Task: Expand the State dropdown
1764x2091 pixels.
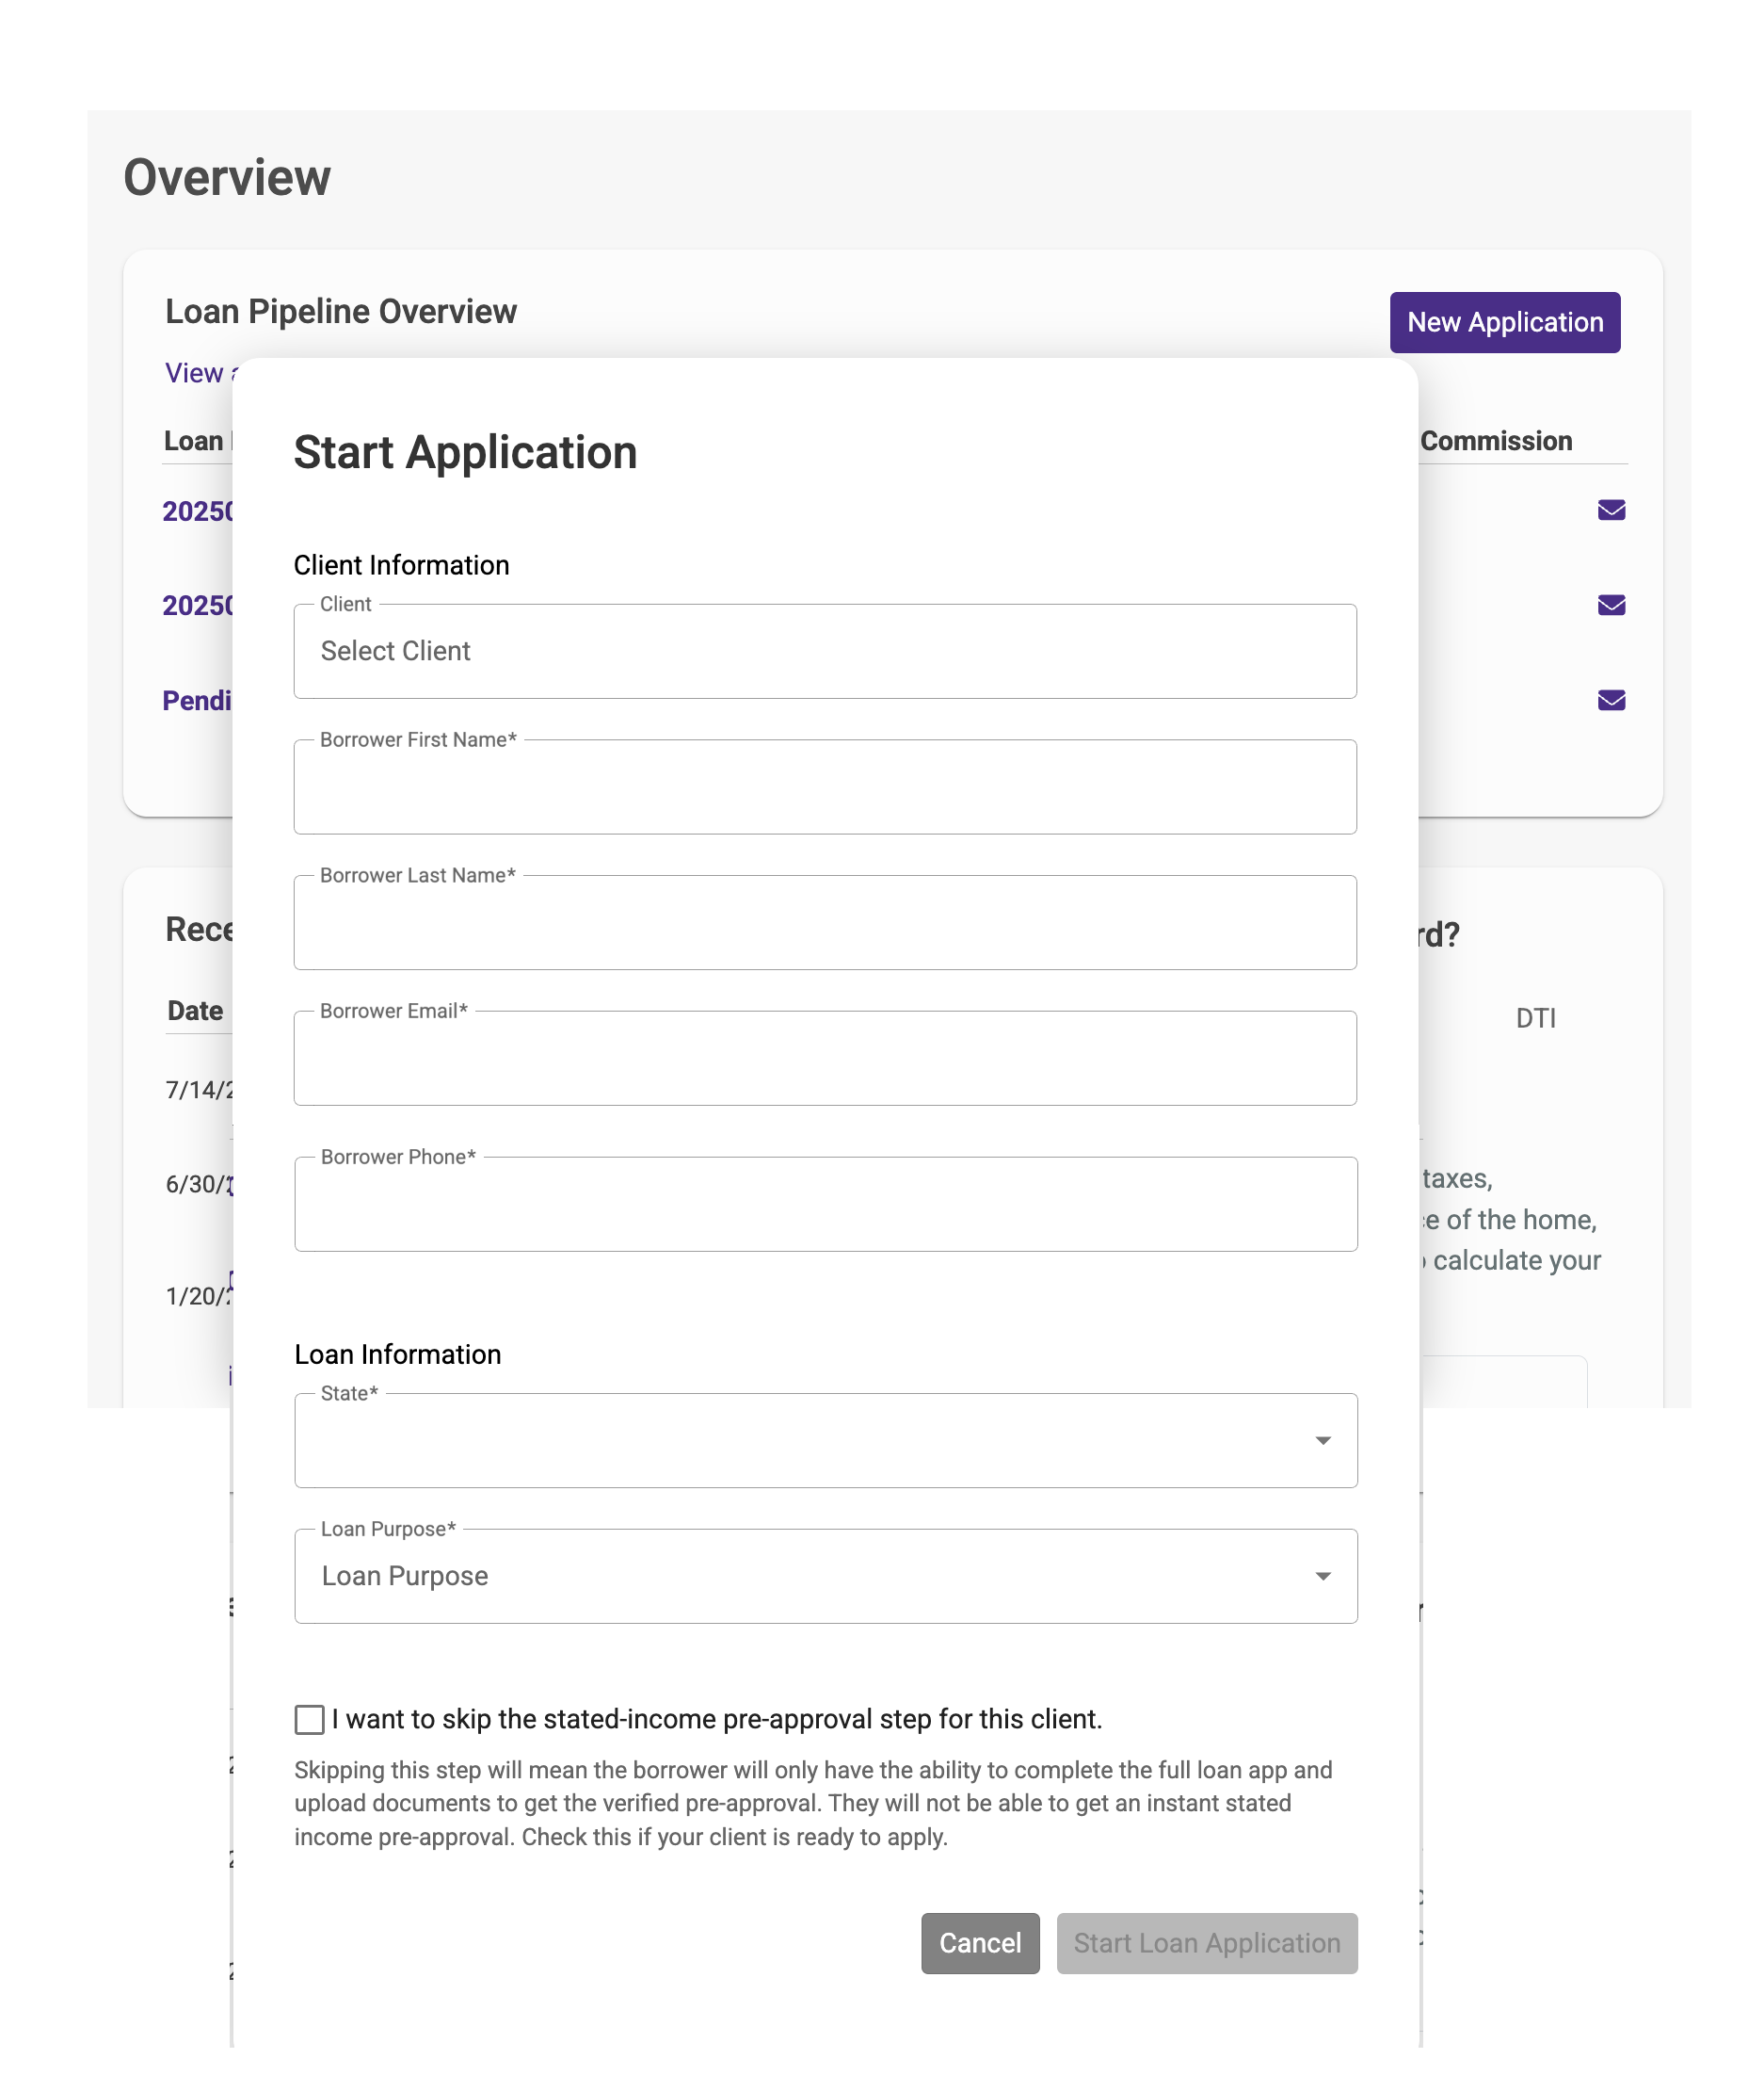Action: pos(825,1441)
